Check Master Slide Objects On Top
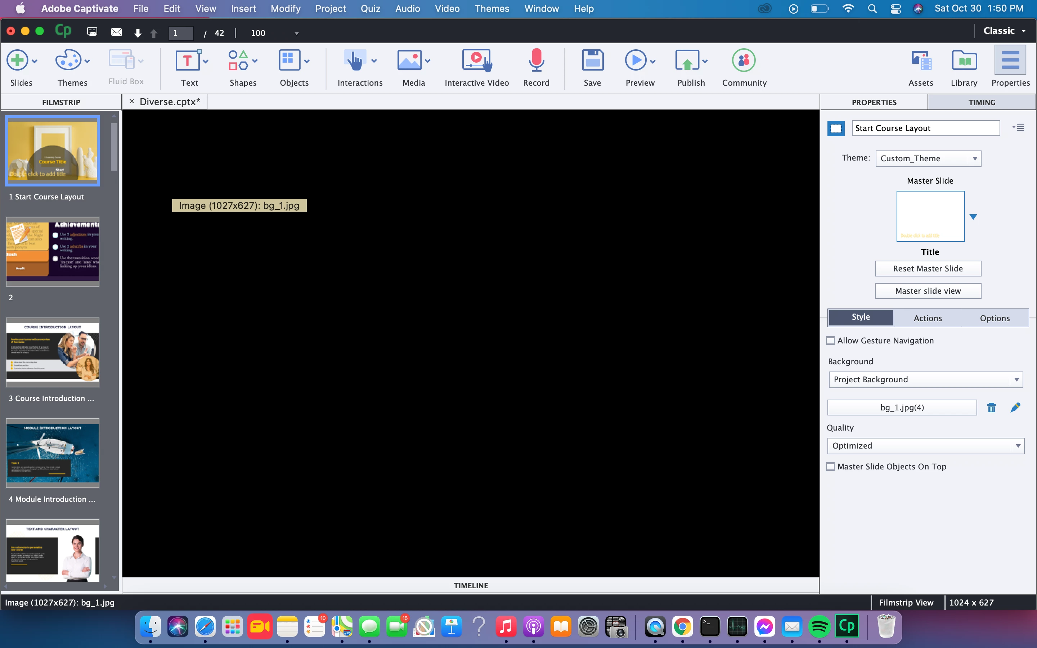Screen dimensions: 1037x648 click(830, 467)
